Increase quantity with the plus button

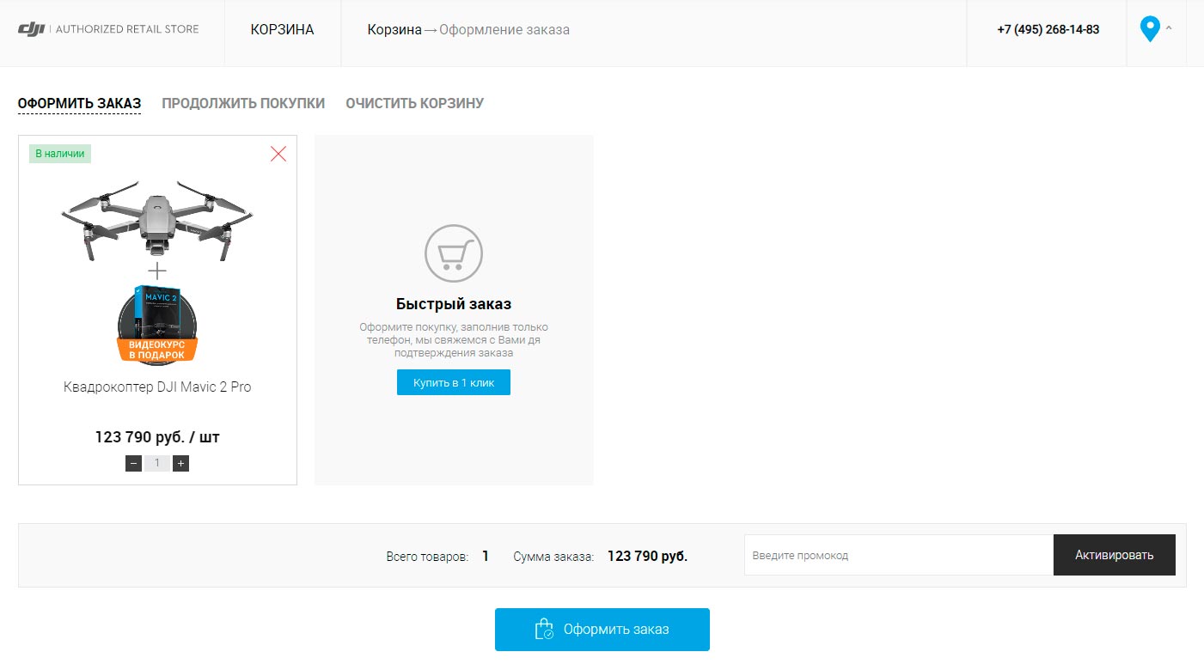[x=180, y=463]
